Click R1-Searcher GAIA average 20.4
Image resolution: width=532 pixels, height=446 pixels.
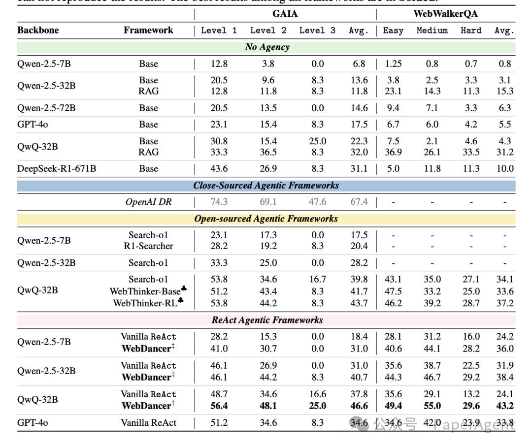[359, 246]
